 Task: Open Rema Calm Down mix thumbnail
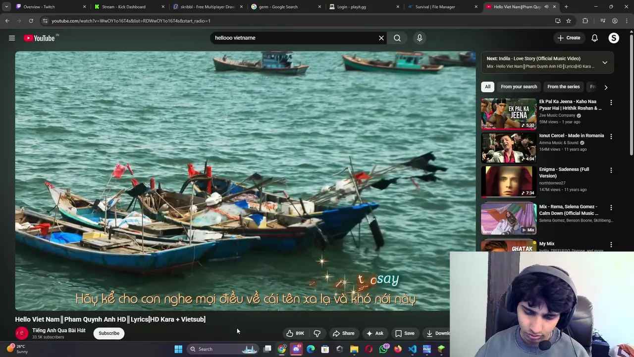point(509,219)
